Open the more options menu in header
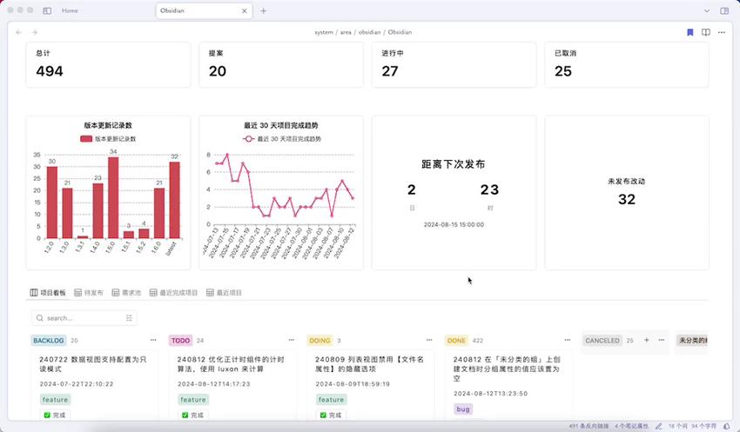Image resolution: width=740 pixels, height=432 pixels. pyautogui.click(x=722, y=32)
